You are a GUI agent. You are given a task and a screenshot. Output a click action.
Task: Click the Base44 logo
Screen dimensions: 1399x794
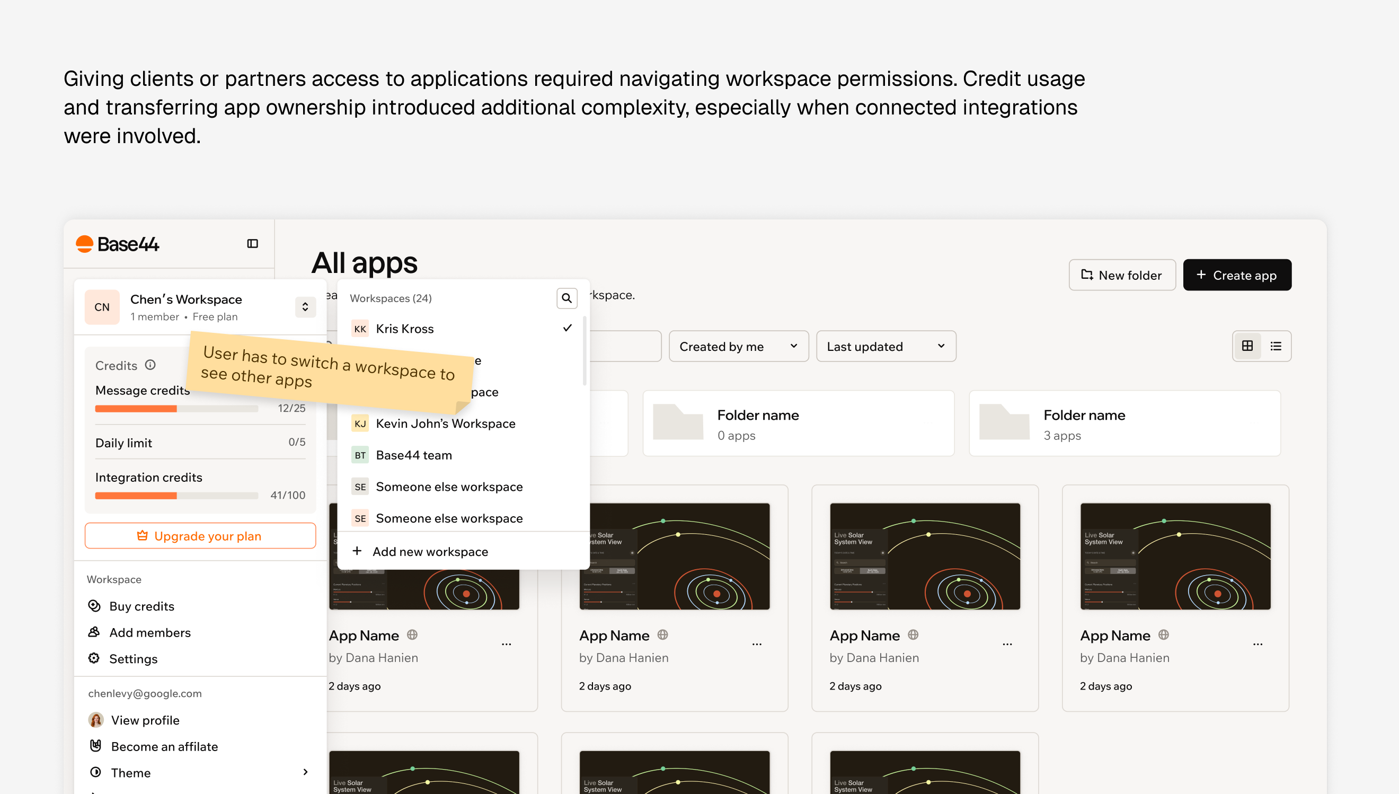click(x=117, y=244)
